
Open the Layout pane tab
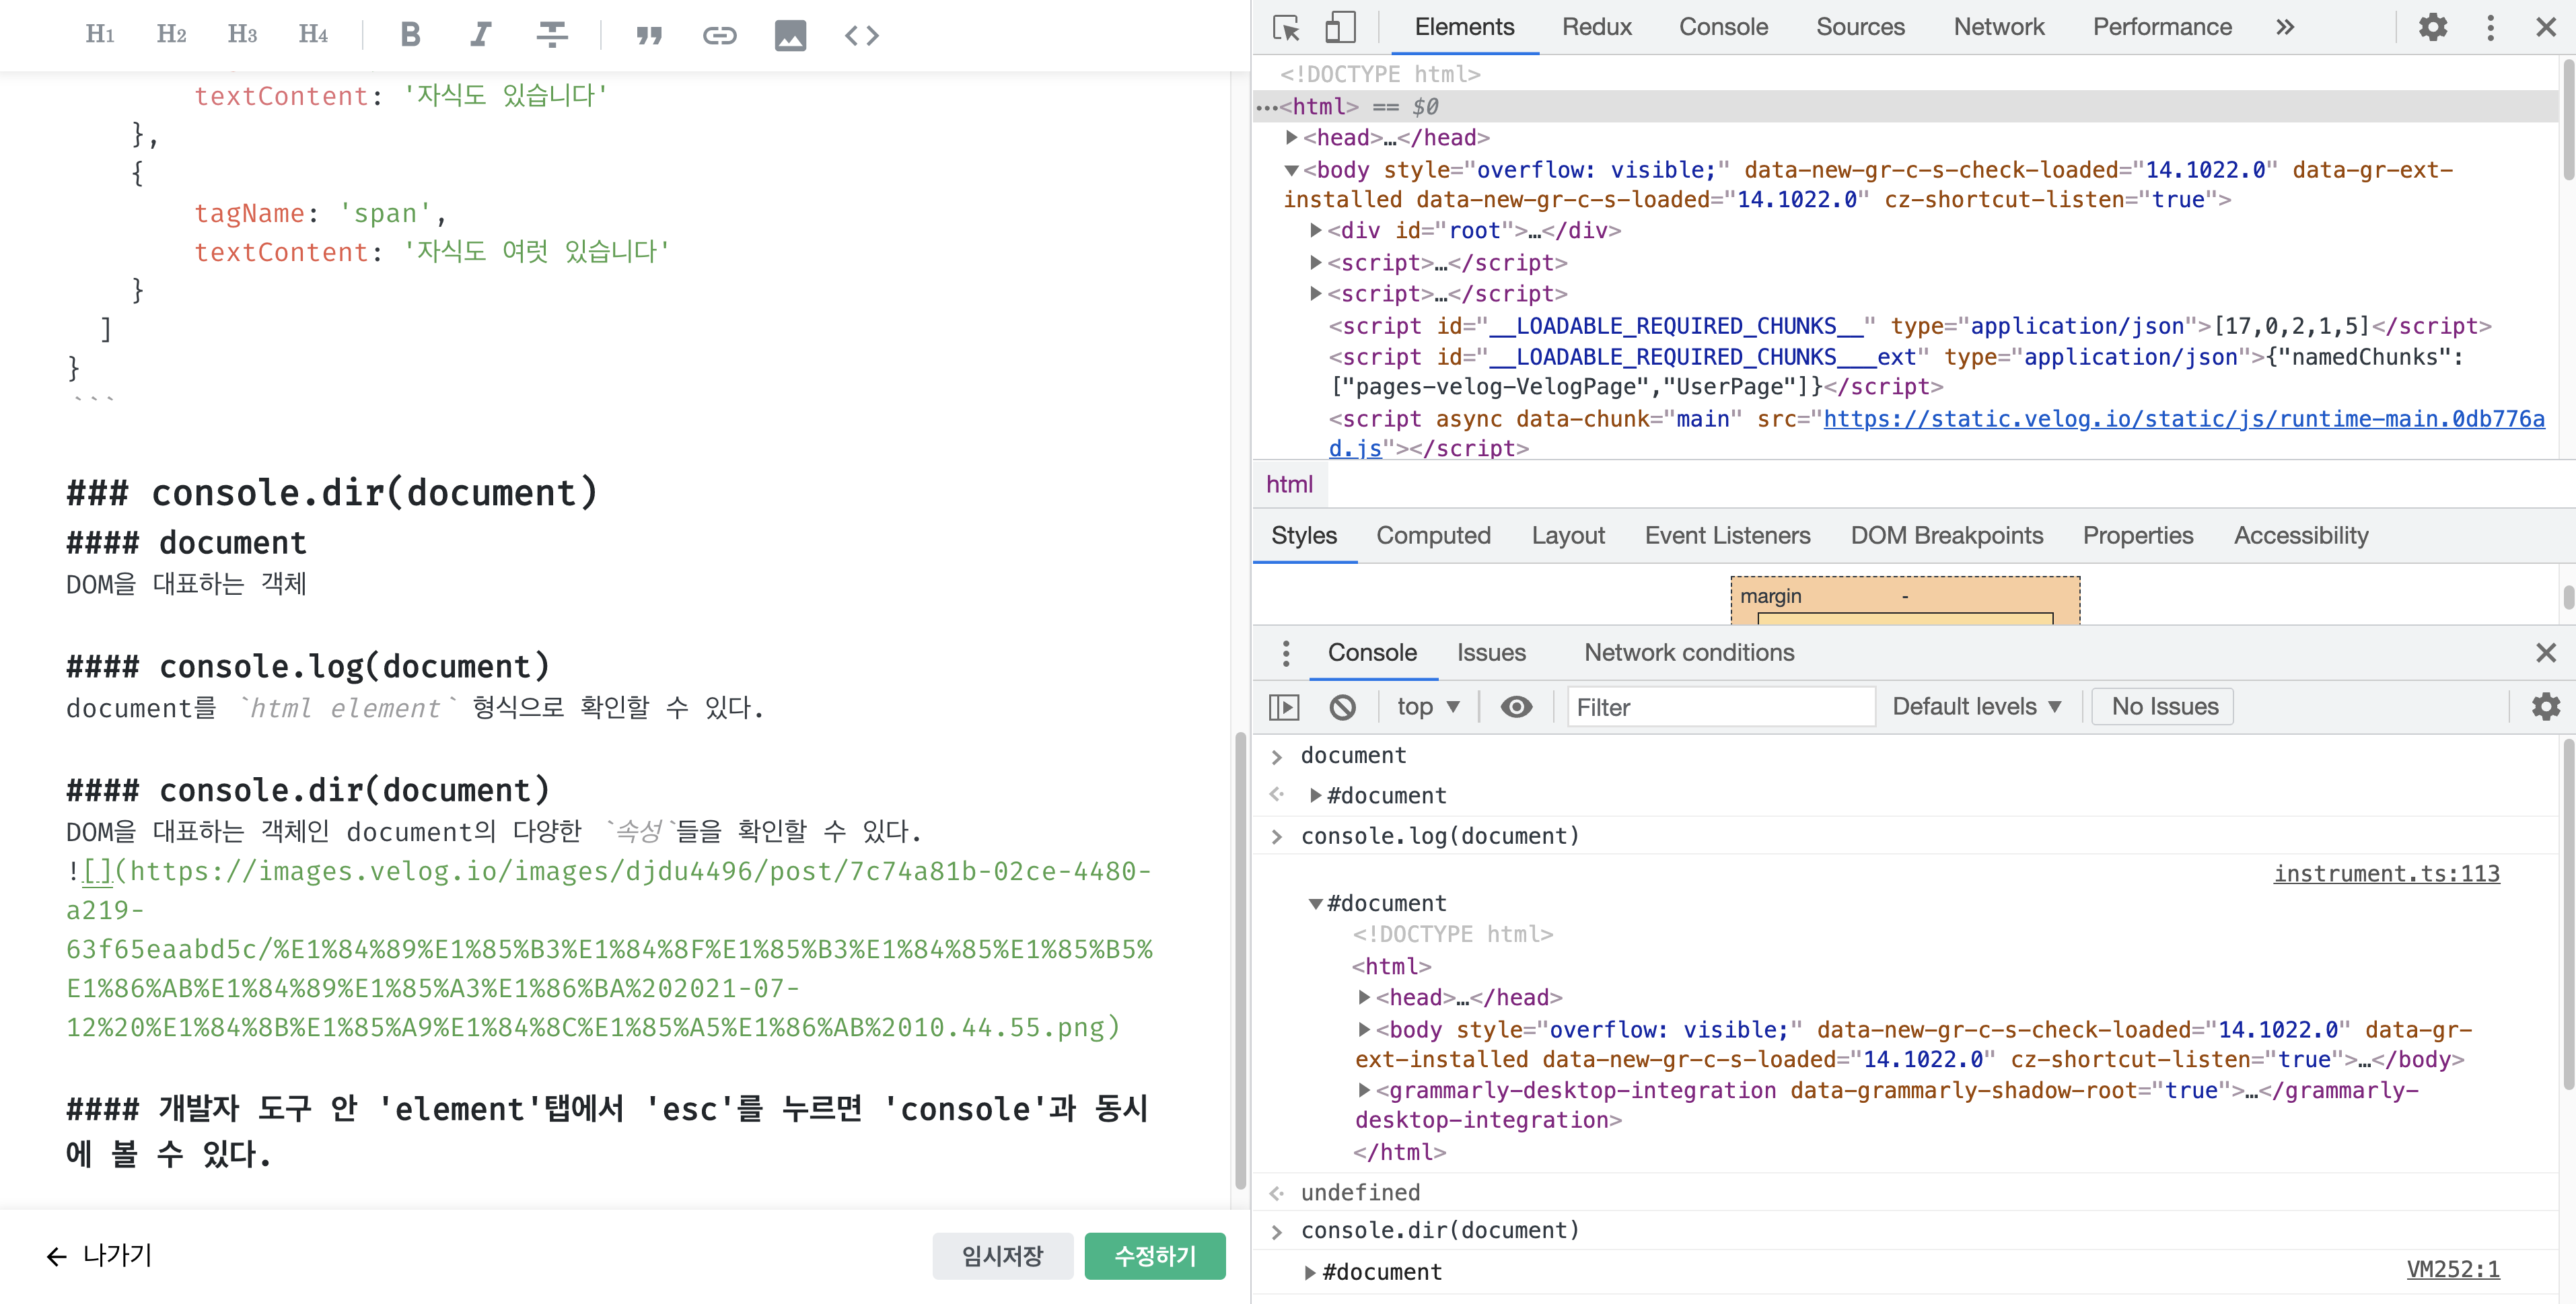[x=1568, y=536]
